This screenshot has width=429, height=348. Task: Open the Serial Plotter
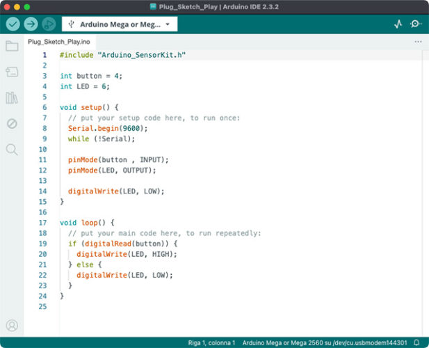coord(398,24)
